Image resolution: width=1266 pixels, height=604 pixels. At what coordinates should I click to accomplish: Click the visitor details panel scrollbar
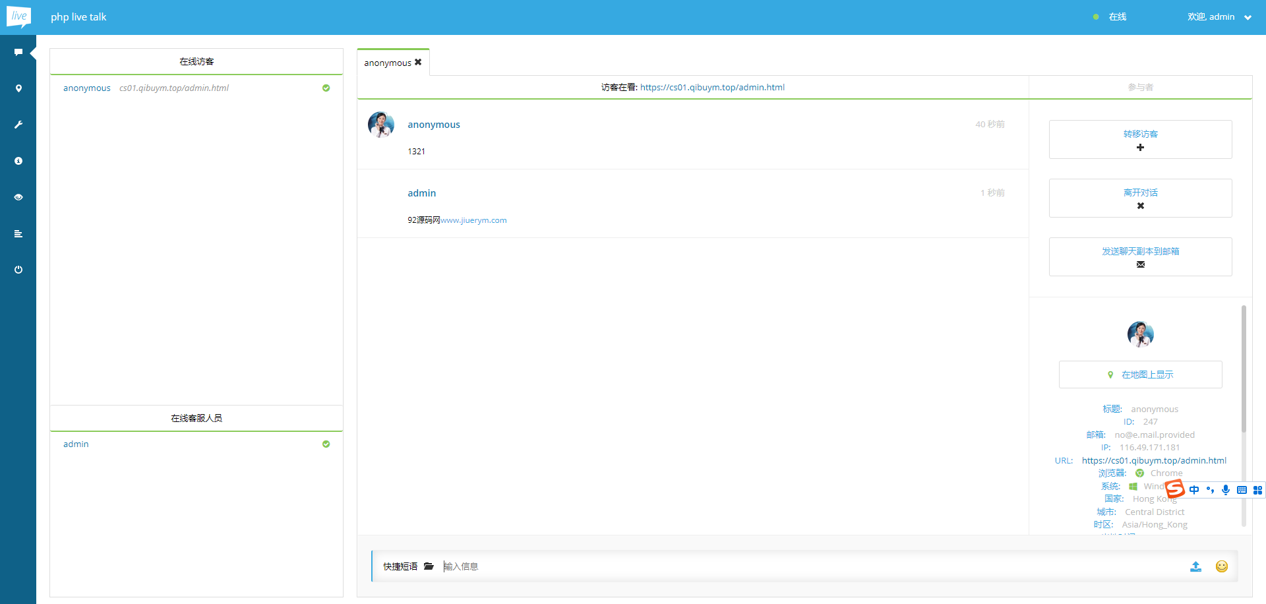[x=1244, y=369]
